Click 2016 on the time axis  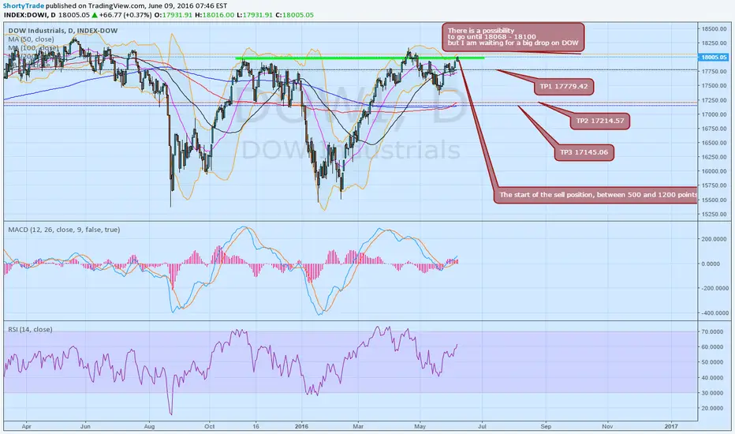[x=301, y=426]
